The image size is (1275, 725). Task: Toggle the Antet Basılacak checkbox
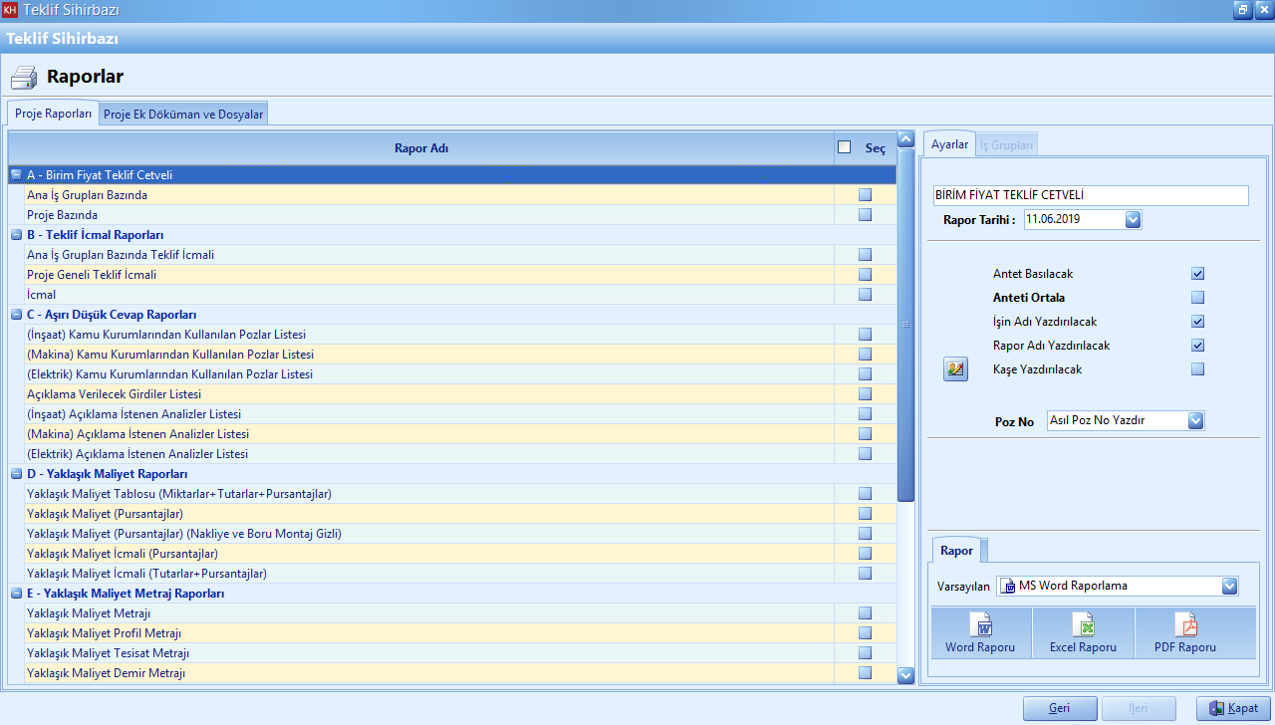pos(1198,274)
